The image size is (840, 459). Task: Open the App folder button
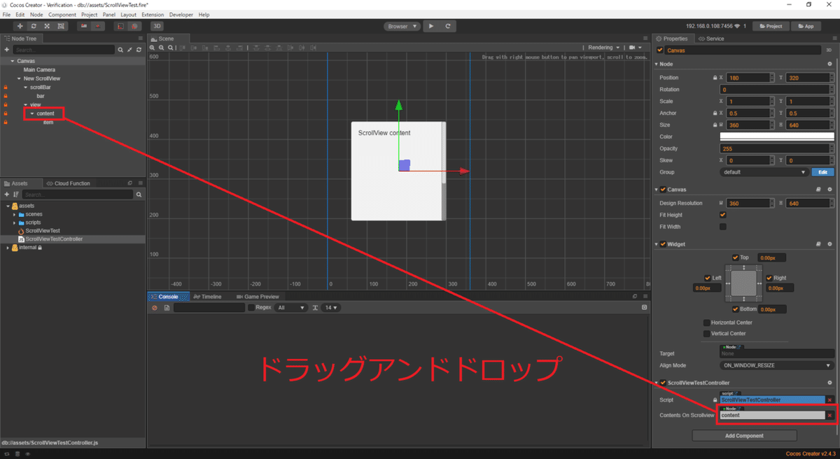[x=806, y=26]
